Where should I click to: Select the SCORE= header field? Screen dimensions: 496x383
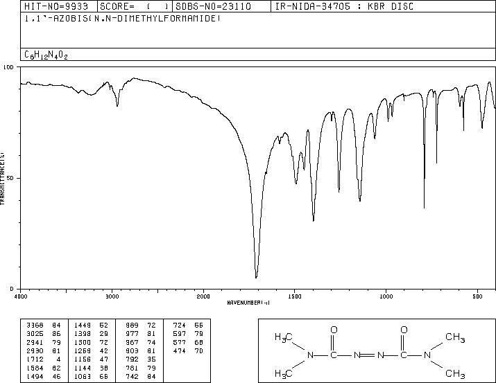[x=135, y=6]
